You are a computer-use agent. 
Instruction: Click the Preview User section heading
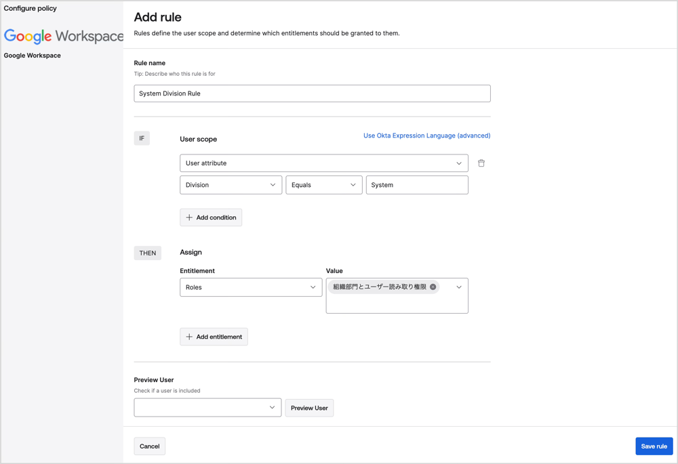point(154,380)
